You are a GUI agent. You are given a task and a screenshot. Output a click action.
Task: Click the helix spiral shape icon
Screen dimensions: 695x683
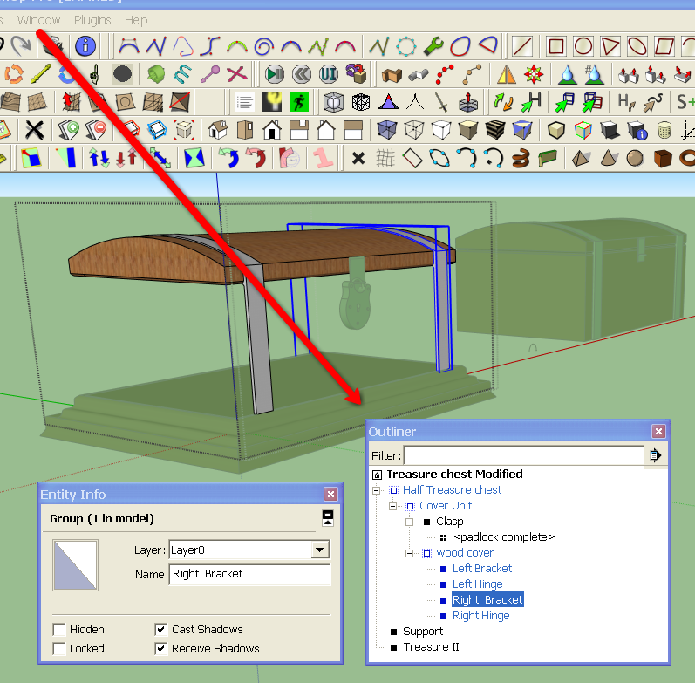point(521,158)
